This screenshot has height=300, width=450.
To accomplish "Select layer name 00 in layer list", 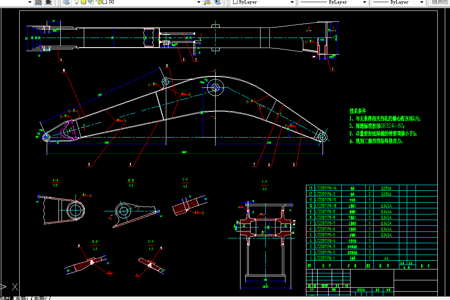I will 111,2.
